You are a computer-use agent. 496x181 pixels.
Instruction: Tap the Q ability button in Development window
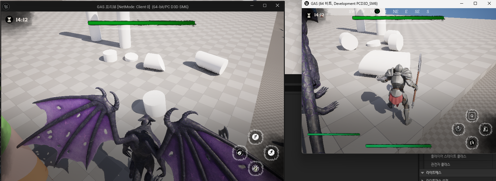point(472,116)
